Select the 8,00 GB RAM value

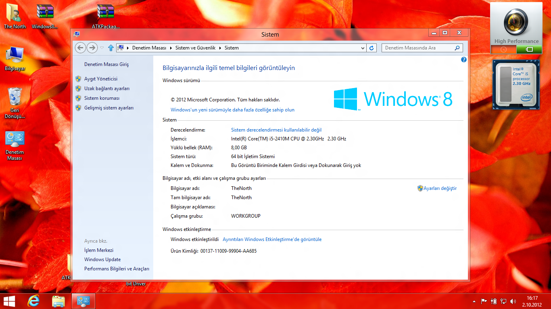click(239, 148)
